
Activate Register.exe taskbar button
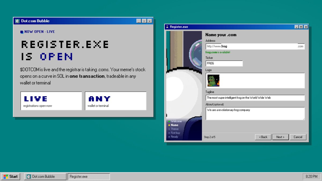tap(89, 176)
